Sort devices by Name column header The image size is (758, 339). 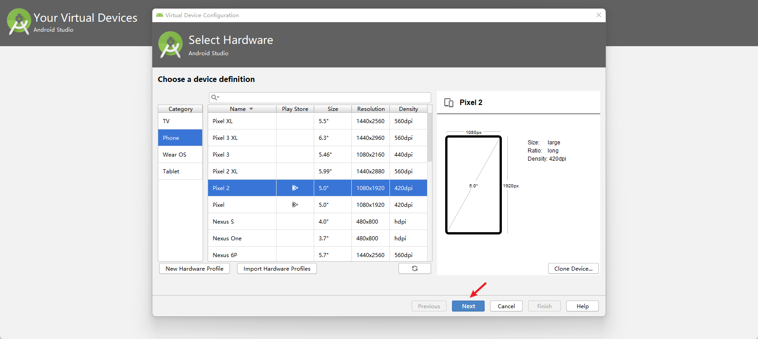[242, 109]
